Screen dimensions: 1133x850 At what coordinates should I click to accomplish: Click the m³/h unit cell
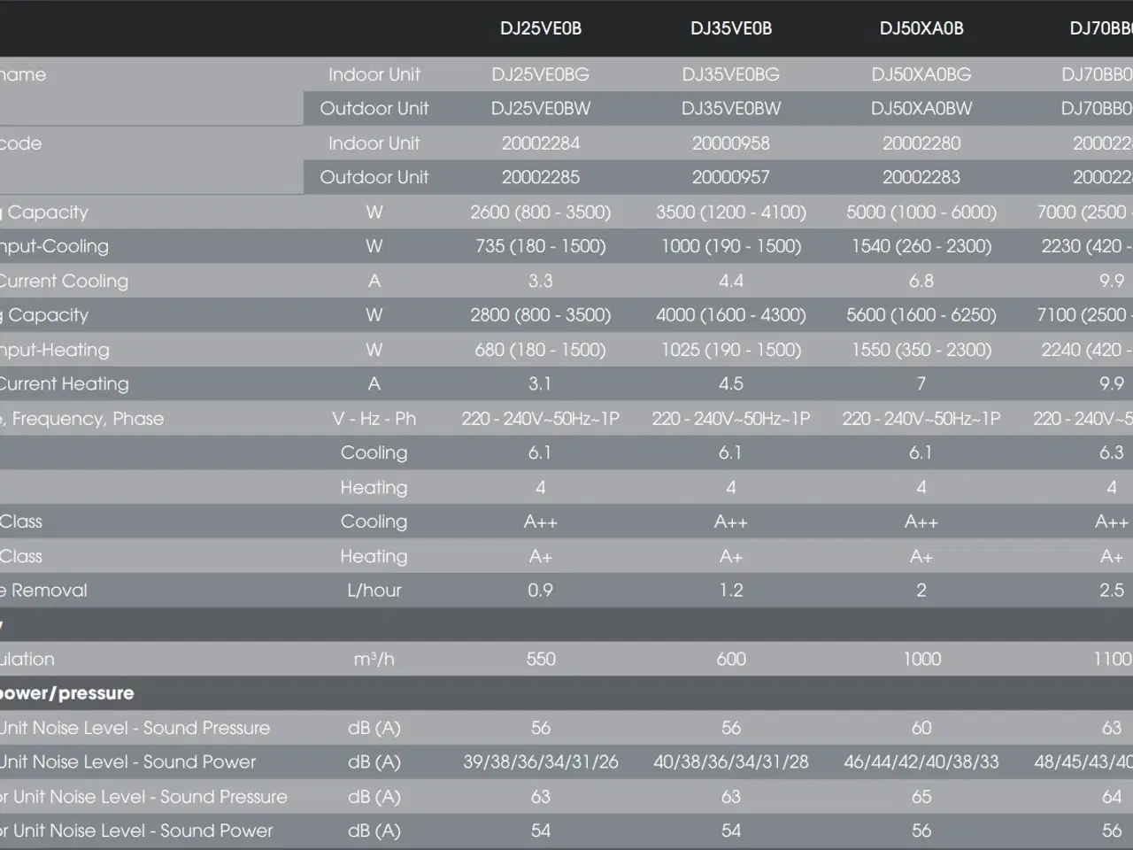pyautogui.click(x=374, y=659)
